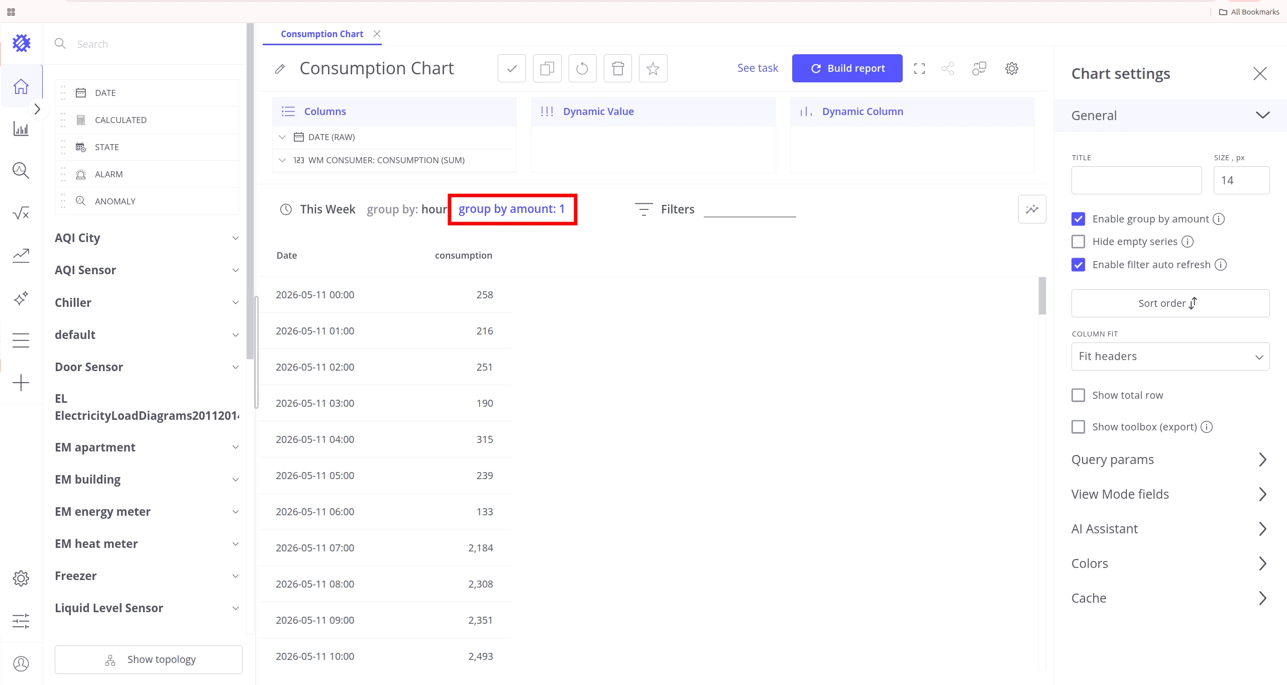Click the Filters funnel icon
The width and height of the screenshot is (1287, 685).
(643, 209)
